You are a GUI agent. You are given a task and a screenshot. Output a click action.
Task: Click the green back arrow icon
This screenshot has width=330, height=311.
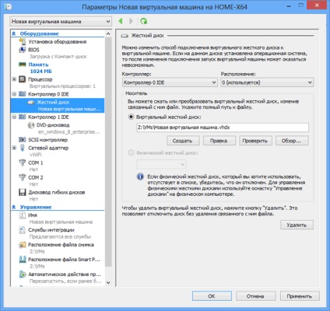[120, 21]
